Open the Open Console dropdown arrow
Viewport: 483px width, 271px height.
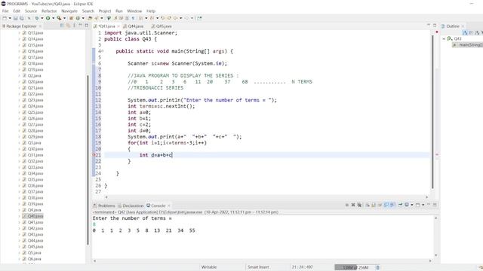423,205
